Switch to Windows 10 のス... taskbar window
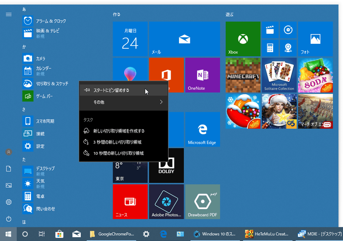The image size is (343, 241). tap(215, 234)
